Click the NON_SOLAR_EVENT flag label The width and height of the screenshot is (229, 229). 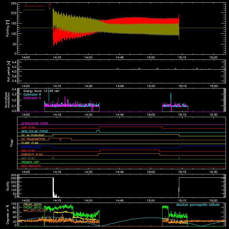[35, 131]
